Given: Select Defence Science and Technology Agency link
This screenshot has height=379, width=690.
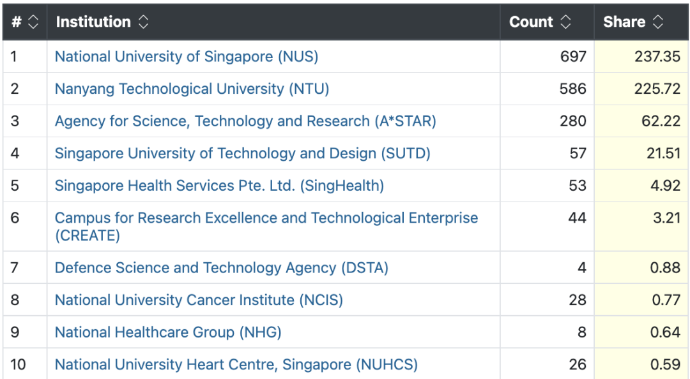Looking at the screenshot, I should click(x=221, y=268).
